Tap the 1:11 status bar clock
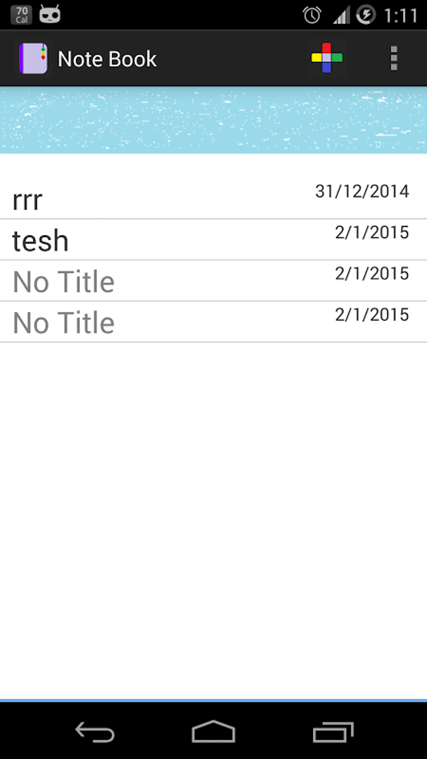 [x=401, y=16]
